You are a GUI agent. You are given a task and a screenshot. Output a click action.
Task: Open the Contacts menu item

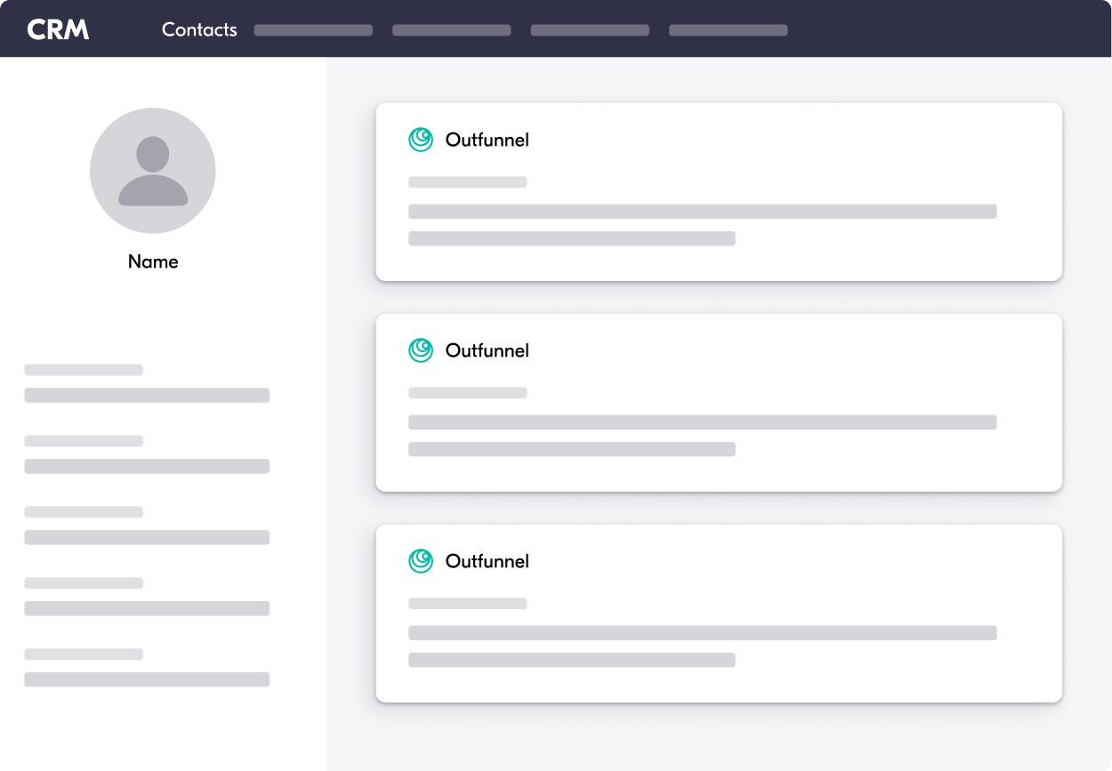pyautogui.click(x=199, y=29)
